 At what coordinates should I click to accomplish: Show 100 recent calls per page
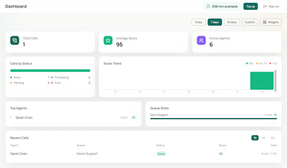point(273,138)
